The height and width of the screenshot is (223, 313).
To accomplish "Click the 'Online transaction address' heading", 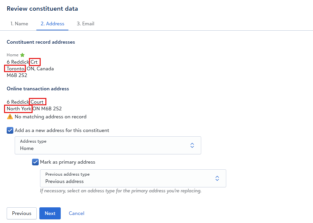I will pyautogui.click(x=38, y=89).
